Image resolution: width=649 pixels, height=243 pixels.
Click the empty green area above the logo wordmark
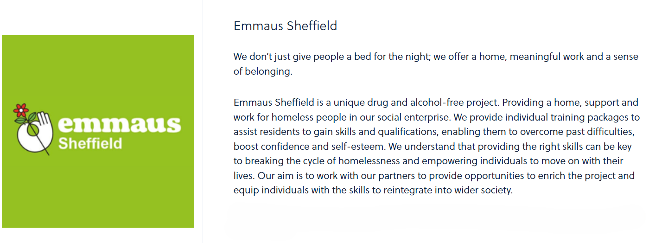click(98, 70)
